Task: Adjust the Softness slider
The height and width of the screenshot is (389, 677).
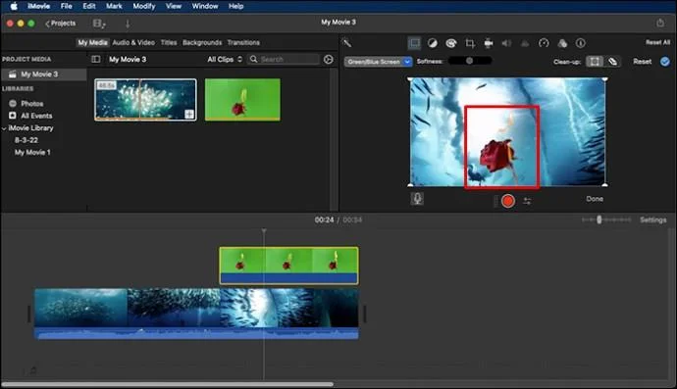Action: click(469, 61)
